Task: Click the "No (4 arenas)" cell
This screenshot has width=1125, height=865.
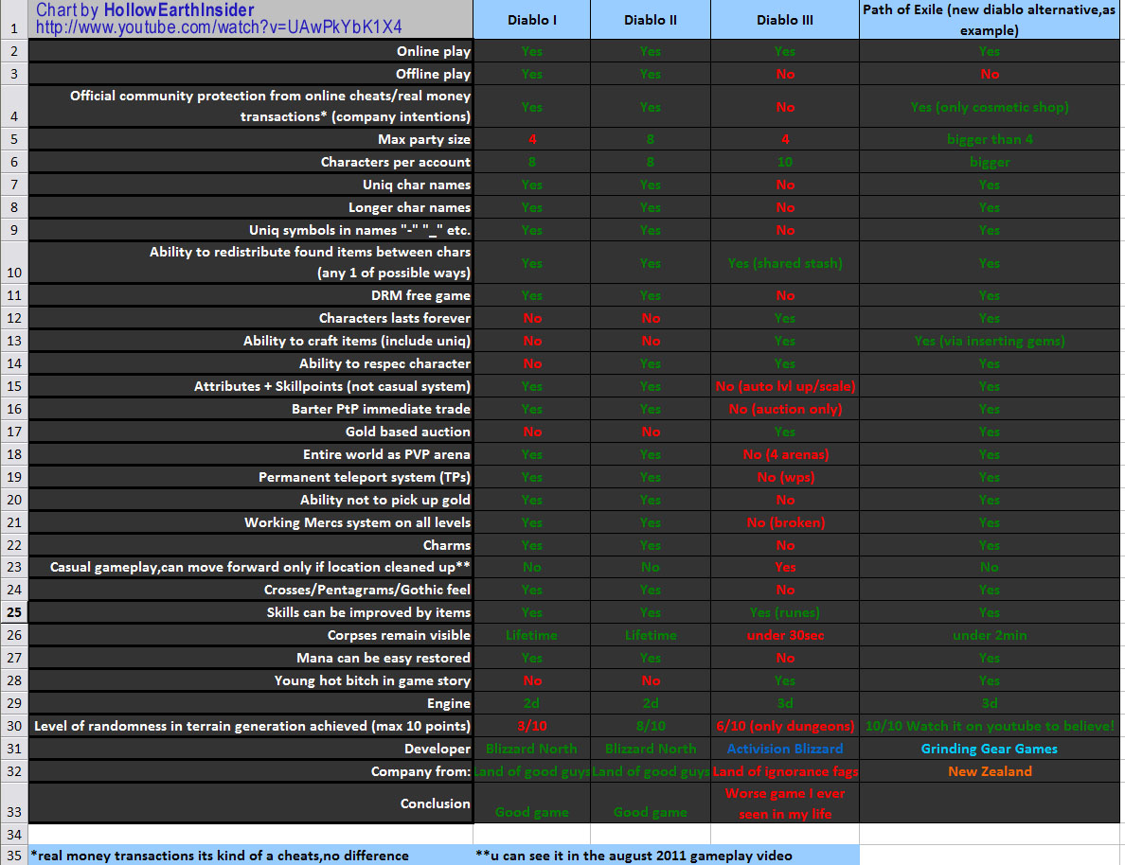Action: coord(785,454)
